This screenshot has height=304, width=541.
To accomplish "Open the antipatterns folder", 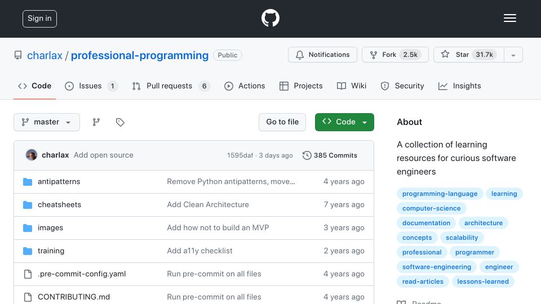I will pyautogui.click(x=59, y=182).
